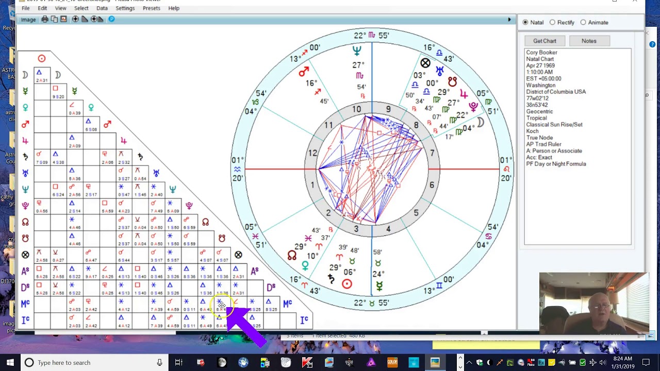Open the Help menu

click(x=174, y=8)
